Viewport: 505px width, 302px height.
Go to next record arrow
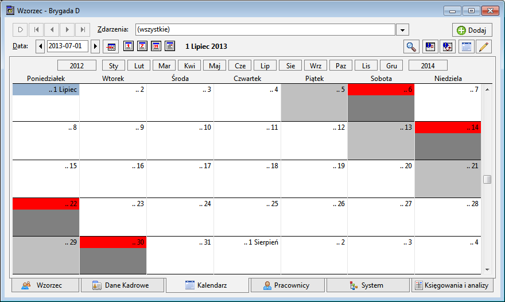click(x=67, y=30)
